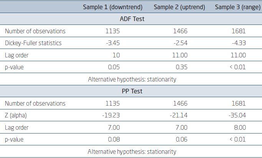The width and height of the screenshot is (262, 158).
Task: Click the PP Test section heading
Action: (x=132, y=91)
